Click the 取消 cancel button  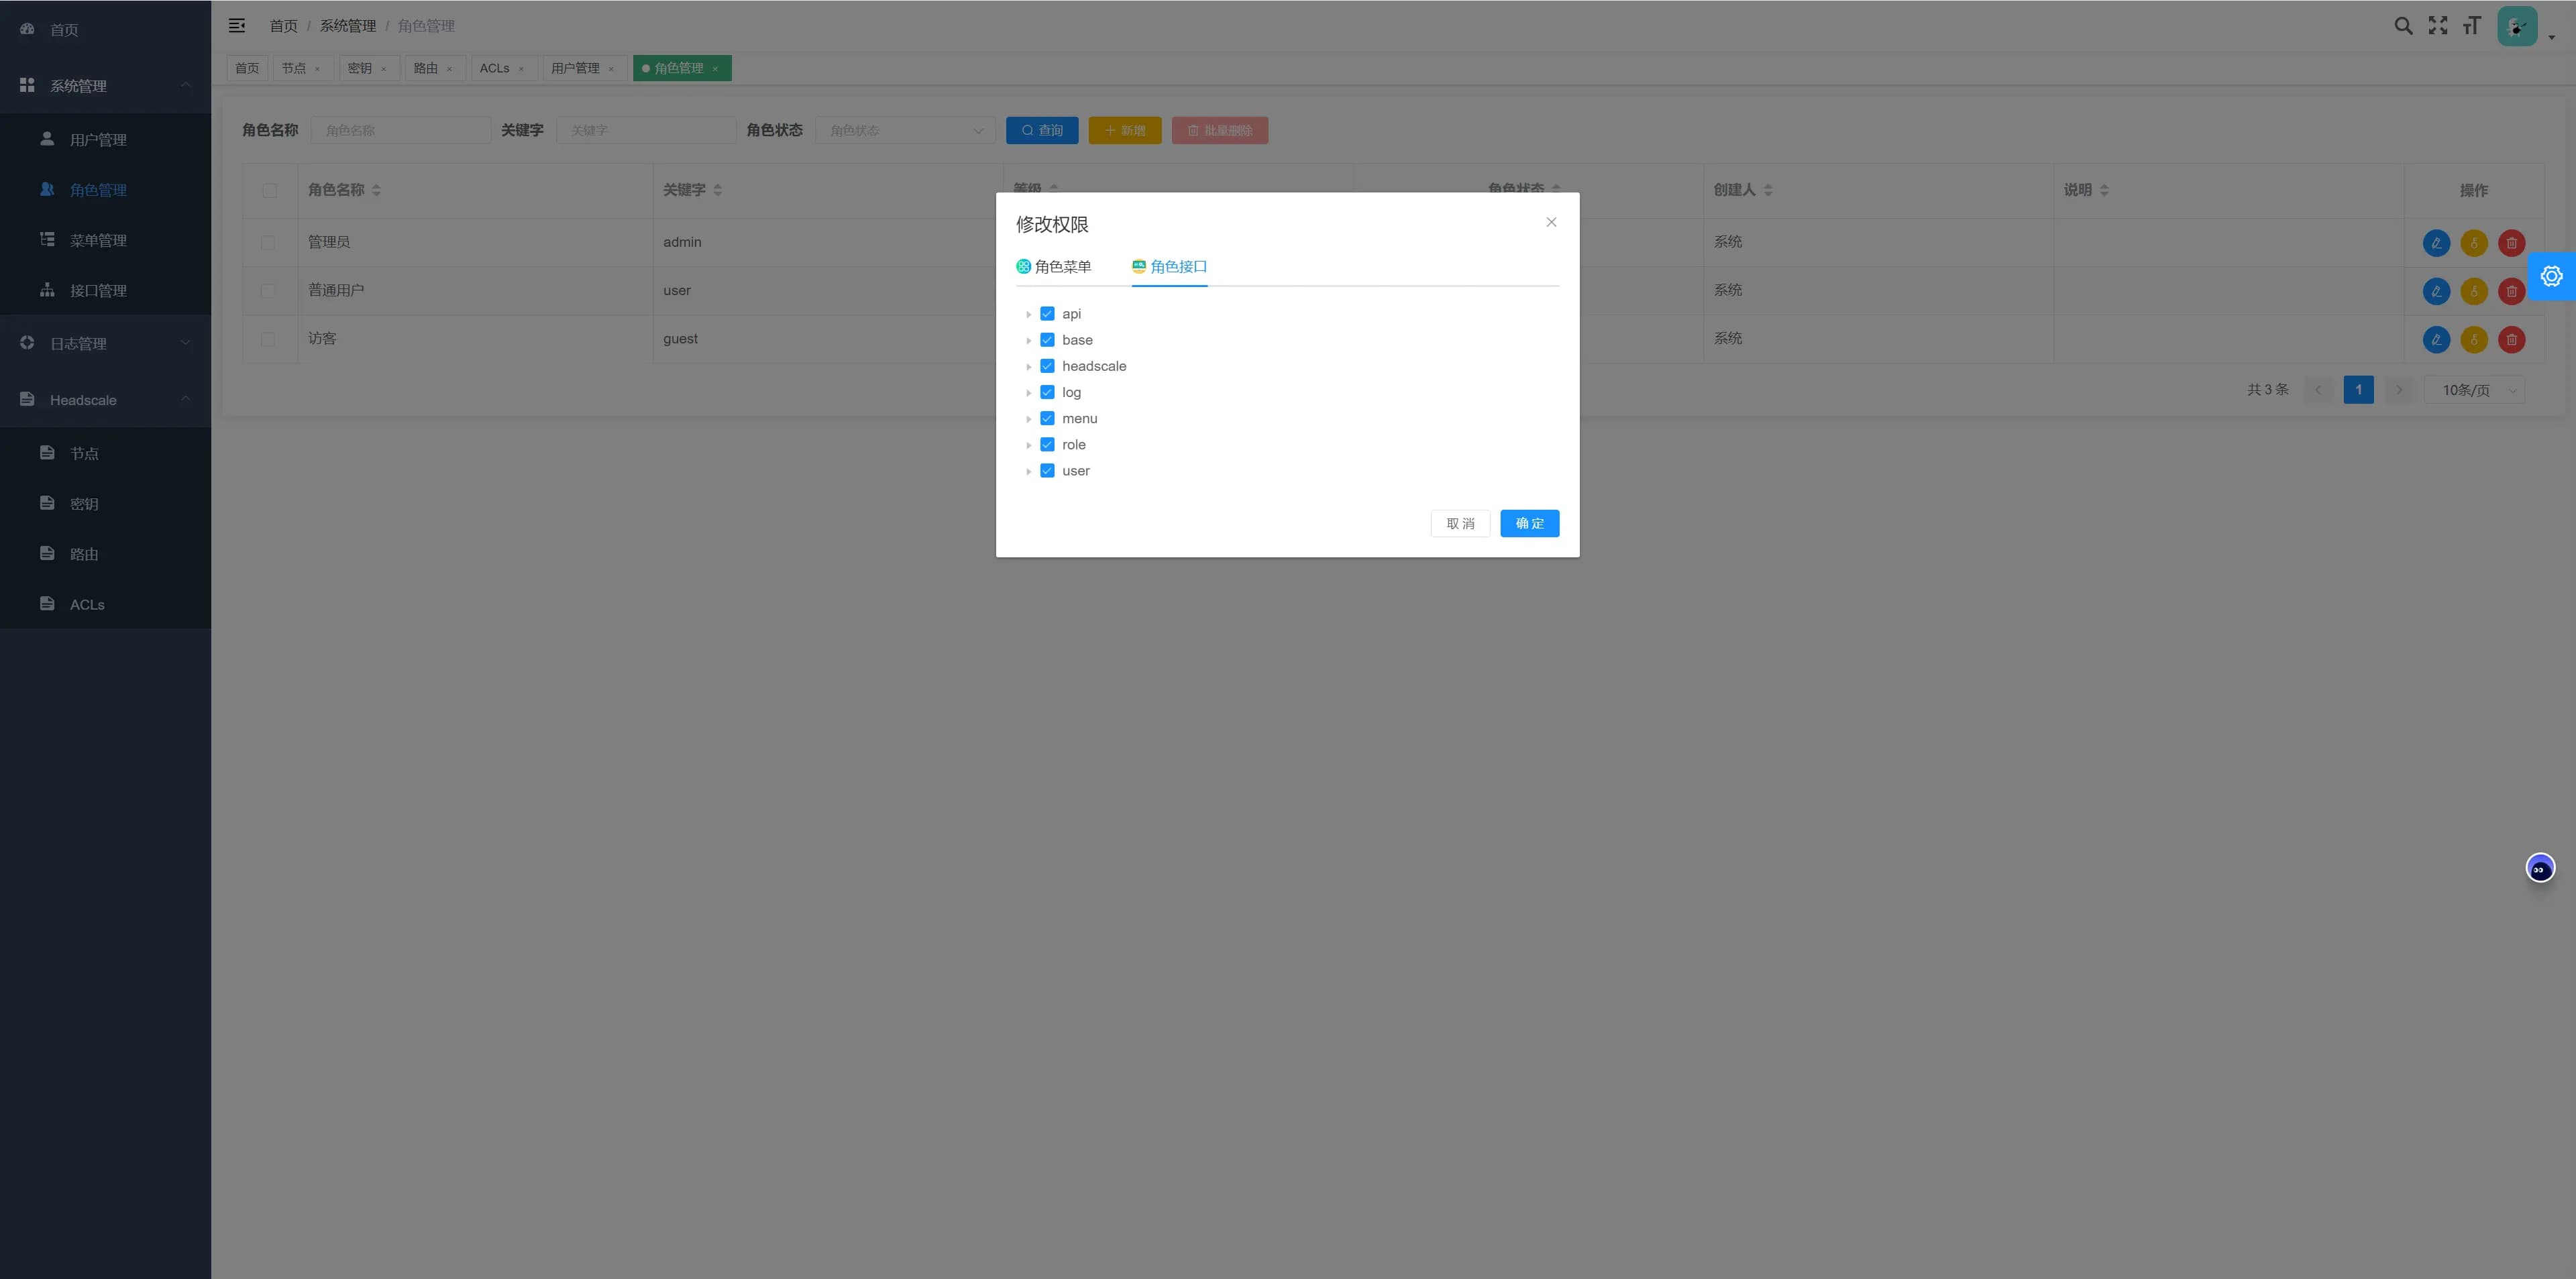tap(1460, 524)
